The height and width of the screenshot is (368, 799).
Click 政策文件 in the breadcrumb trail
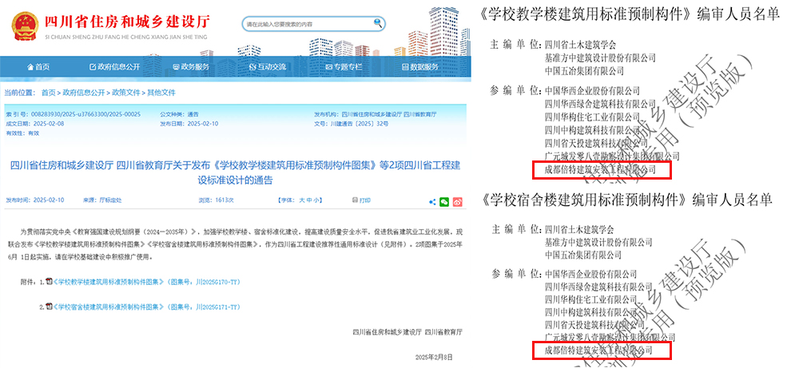(x=126, y=93)
